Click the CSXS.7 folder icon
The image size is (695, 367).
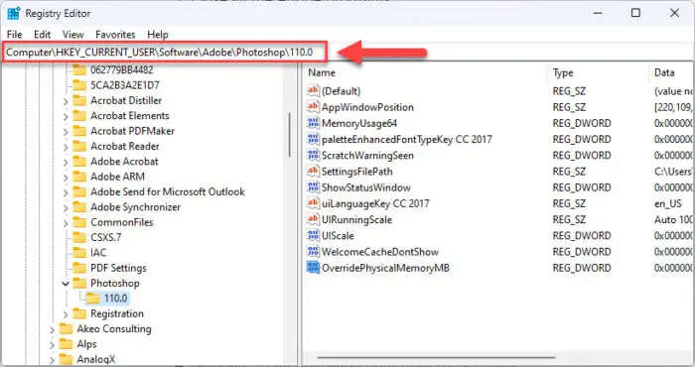pyautogui.click(x=79, y=237)
